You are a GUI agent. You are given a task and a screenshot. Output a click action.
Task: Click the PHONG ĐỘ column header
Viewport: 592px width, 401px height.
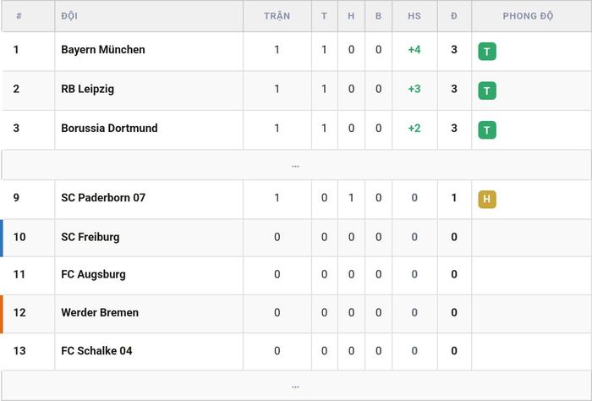(528, 16)
